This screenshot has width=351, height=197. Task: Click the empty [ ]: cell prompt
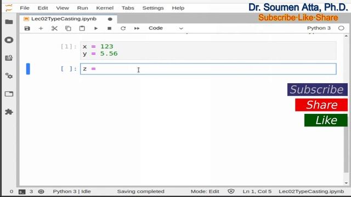coord(69,69)
